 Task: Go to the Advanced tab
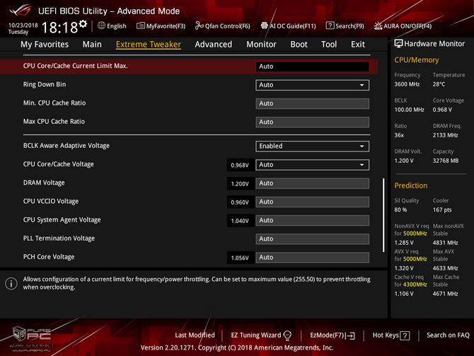[214, 45]
